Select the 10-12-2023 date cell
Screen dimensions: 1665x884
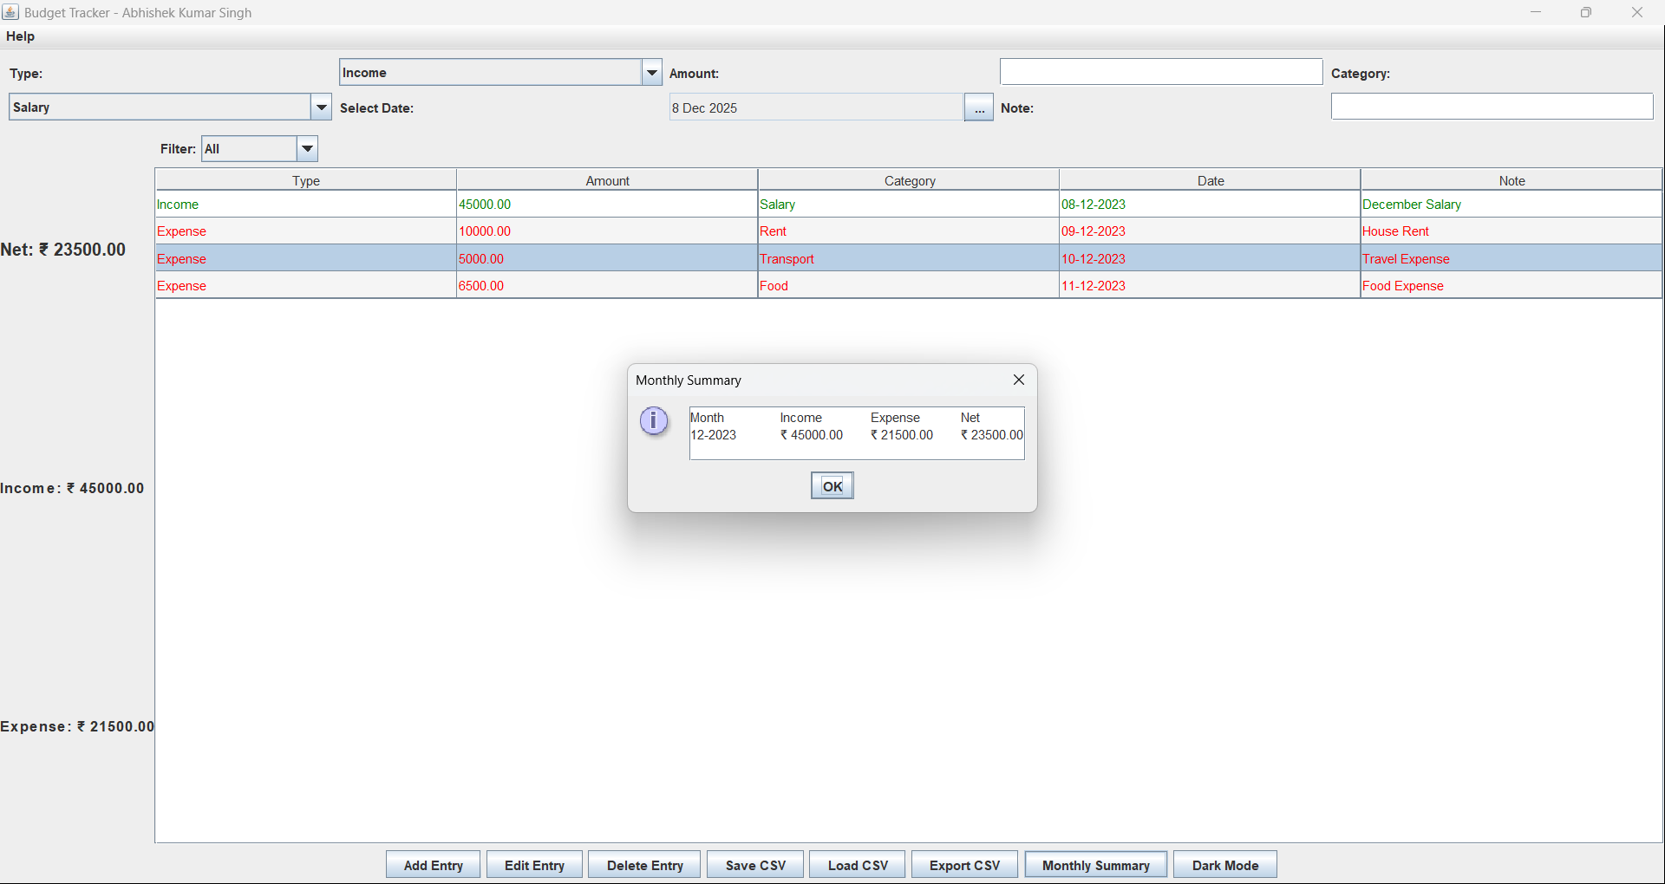pyautogui.click(x=1211, y=258)
